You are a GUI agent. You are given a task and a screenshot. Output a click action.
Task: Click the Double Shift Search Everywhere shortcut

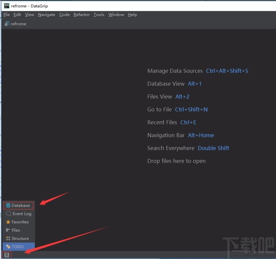214,148
